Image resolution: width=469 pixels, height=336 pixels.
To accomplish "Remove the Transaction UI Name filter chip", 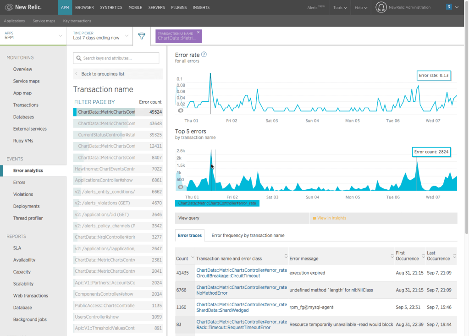I will coord(199,33).
